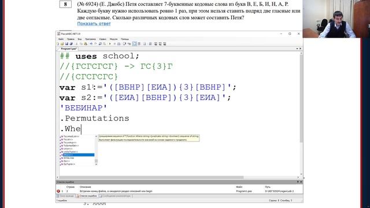Screen dimensions: 370x208
Task: Open Вид menu
Action: tap(80, 39)
